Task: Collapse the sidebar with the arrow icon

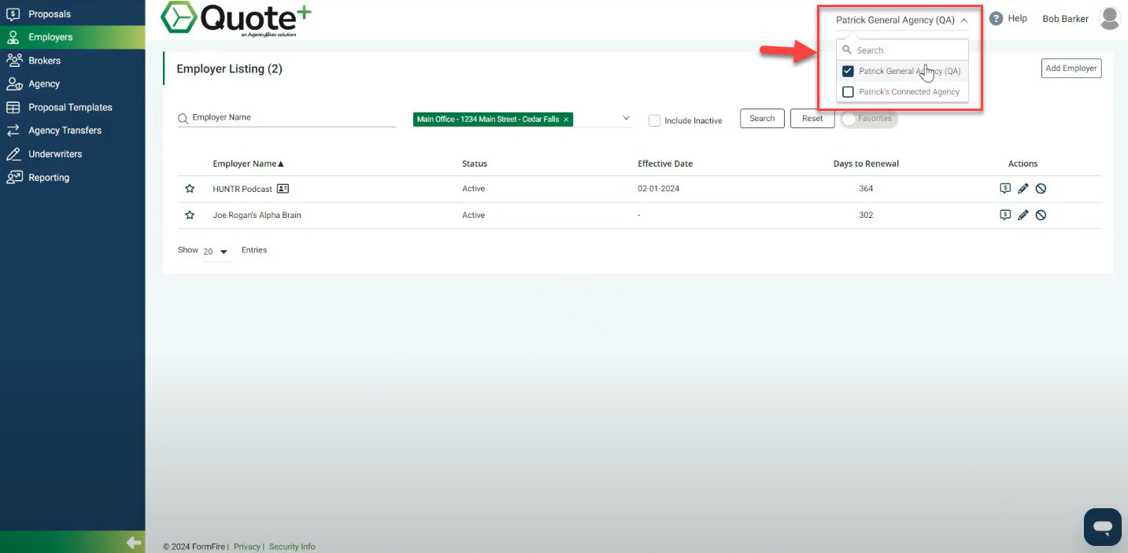Action: pos(134,542)
